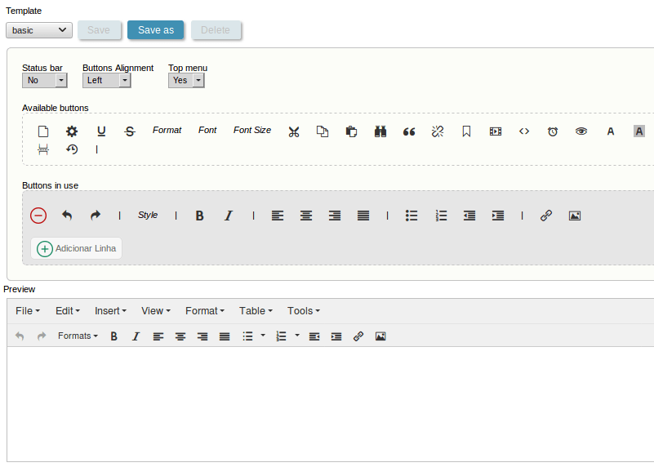Screen dimensions: 654x476
Task: Toggle Bold in the Preview toolbar
Action: tap(113, 336)
